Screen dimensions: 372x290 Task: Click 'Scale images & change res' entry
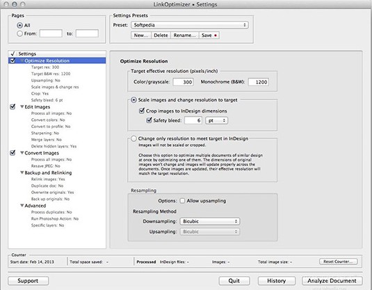pos(55,87)
